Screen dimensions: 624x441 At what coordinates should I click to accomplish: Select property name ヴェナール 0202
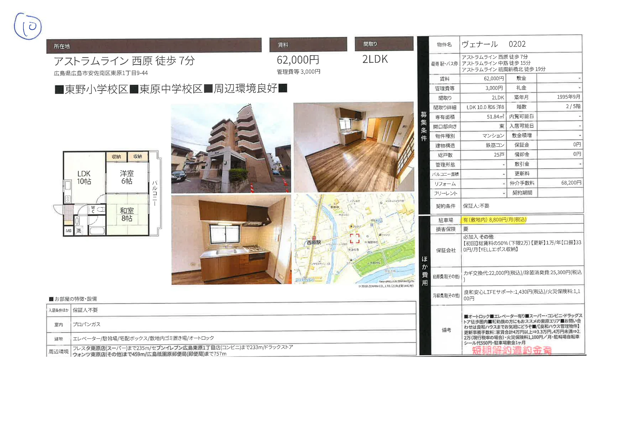[493, 44]
